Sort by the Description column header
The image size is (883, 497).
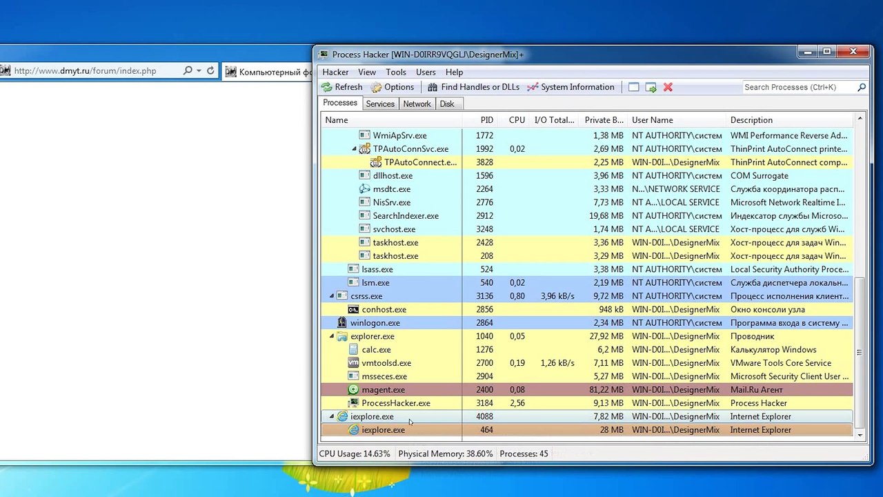790,120
